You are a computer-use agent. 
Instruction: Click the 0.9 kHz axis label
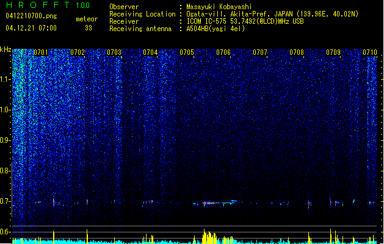click(5, 140)
